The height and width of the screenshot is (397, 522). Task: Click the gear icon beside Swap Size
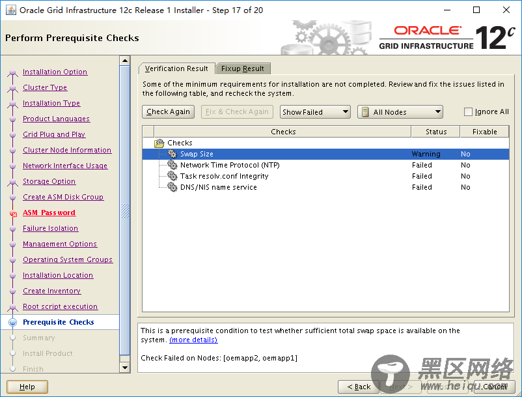pos(172,154)
